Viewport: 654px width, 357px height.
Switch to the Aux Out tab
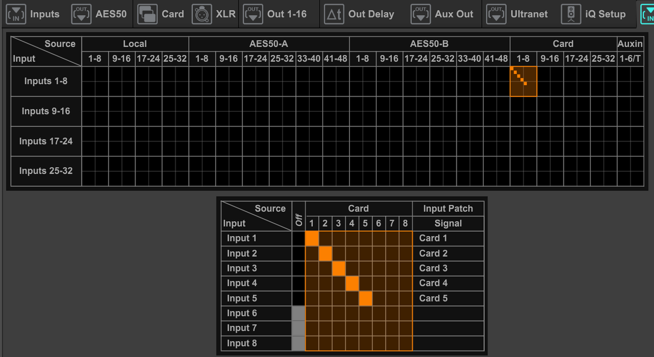[443, 14]
